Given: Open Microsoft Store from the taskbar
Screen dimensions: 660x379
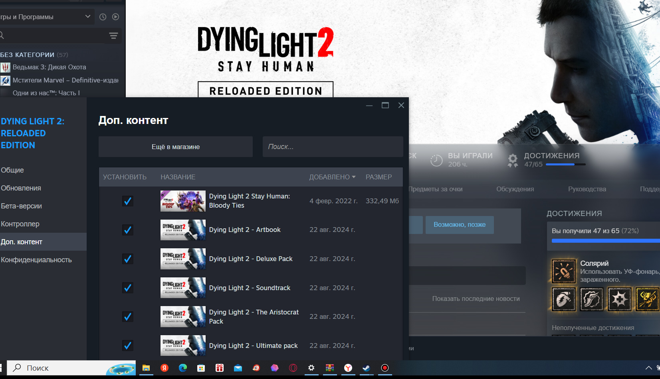Looking at the screenshot, I should 201,368.
